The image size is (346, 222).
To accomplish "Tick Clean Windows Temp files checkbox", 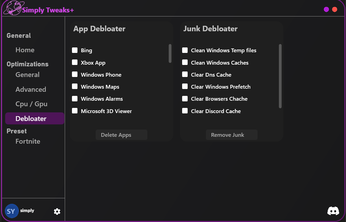I will click(x=185, y=51).
